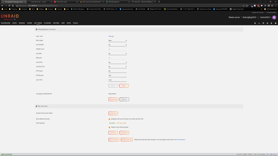Switch to DNS Management browser tab
Screen dimensions: 278x156
117,2
